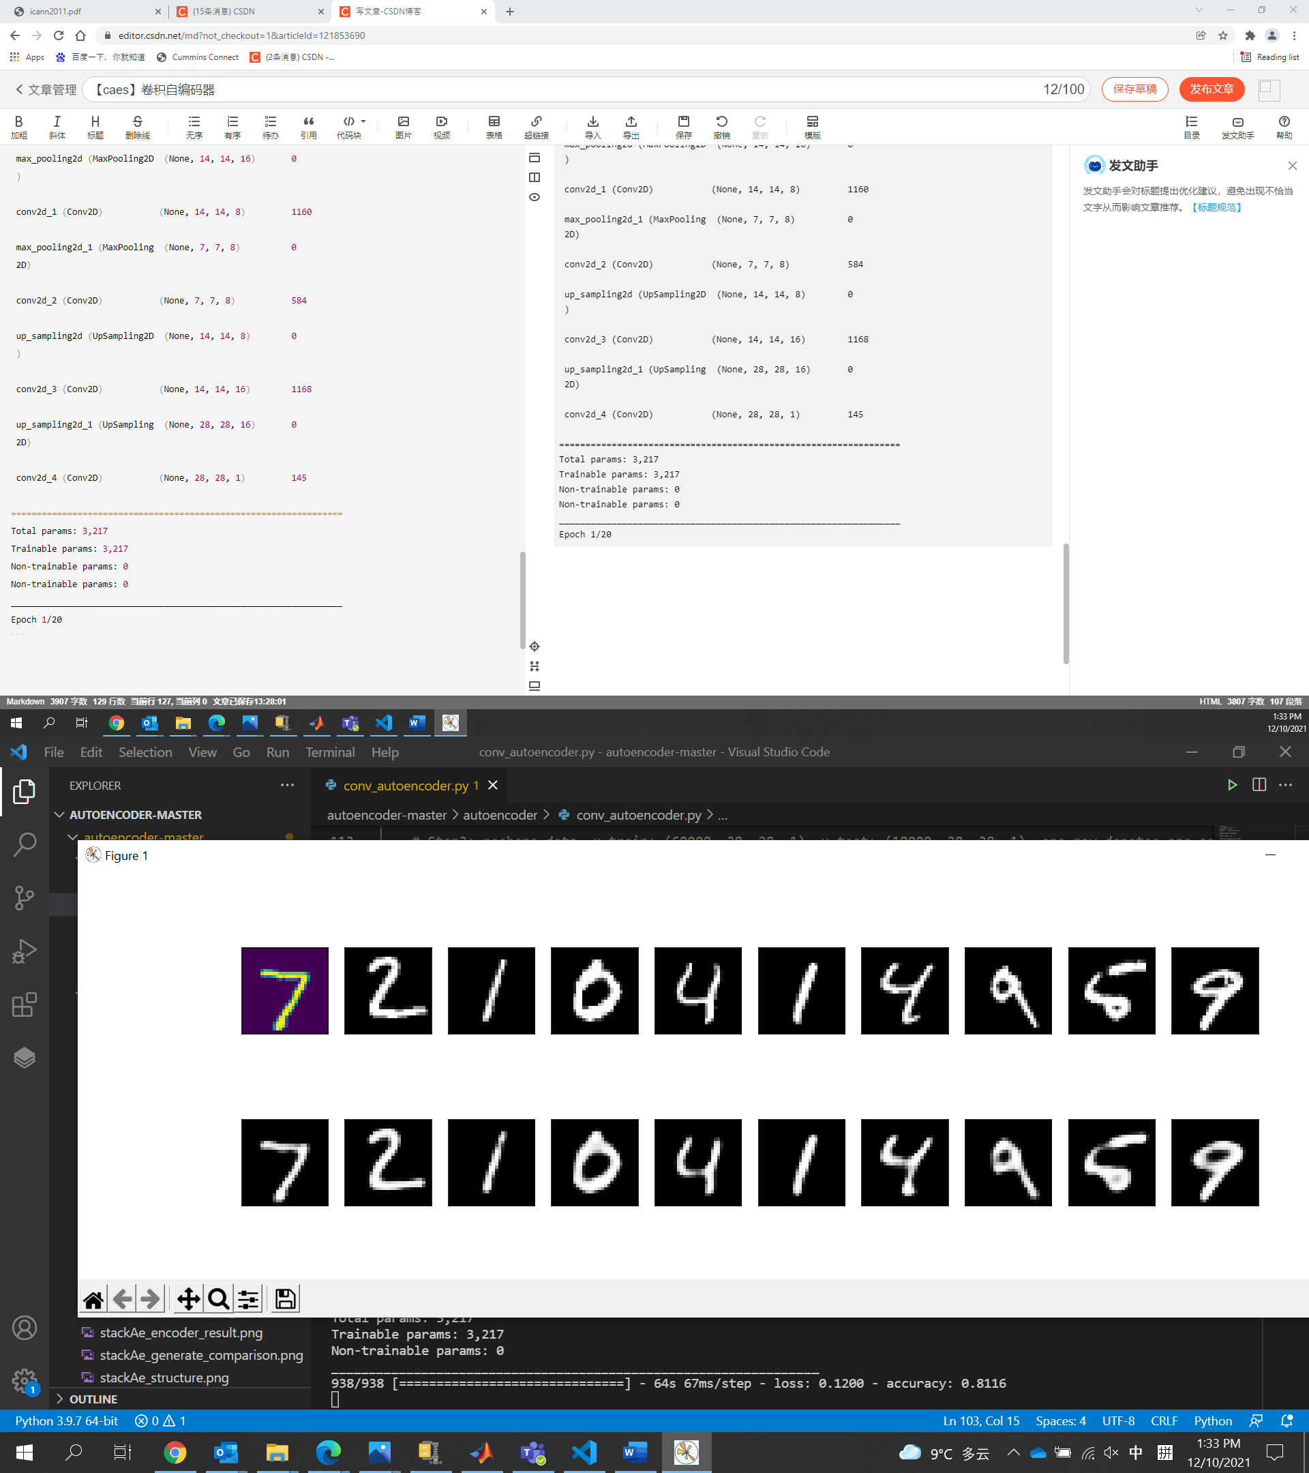The width and height of the screenshot is (1309, 1473).
Task: Select the Pan tool in Figure 1 toolbar
Action: point(188,1298)
